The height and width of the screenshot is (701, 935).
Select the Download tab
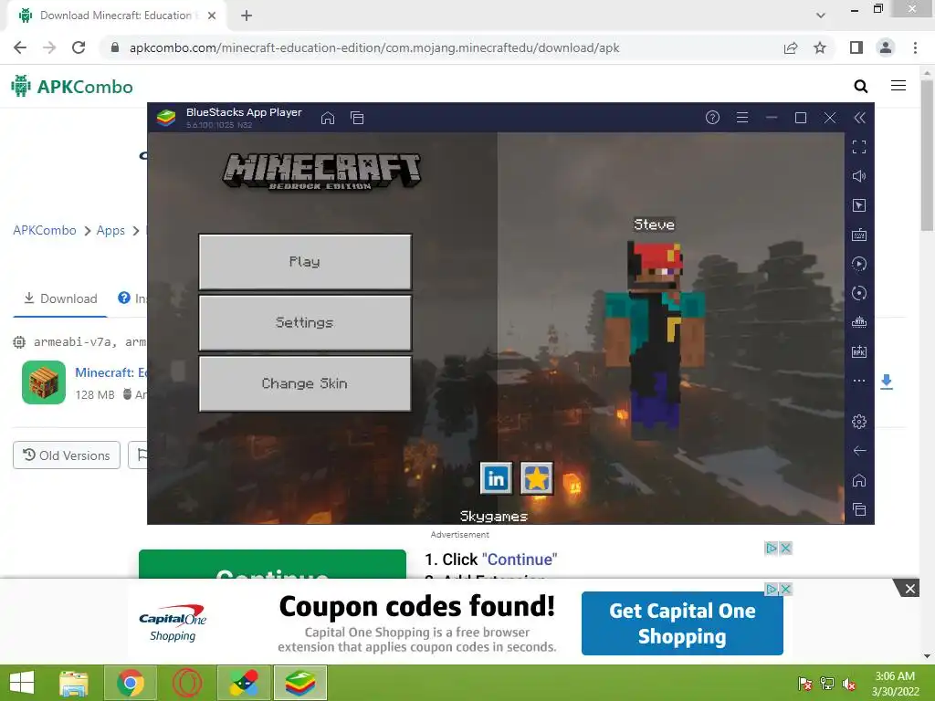[x=60, y=298]
